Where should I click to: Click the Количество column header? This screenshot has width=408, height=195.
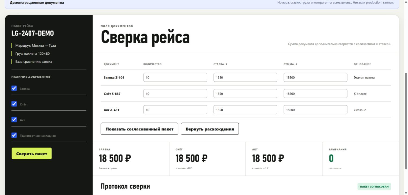coord(152,64)
